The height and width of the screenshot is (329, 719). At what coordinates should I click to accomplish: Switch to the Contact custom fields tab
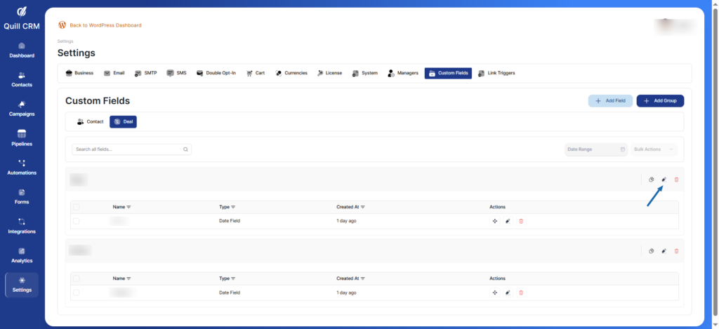click(x=90, y=122)
